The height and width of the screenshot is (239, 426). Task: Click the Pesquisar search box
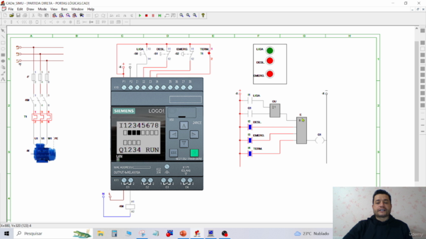(53, 233)
